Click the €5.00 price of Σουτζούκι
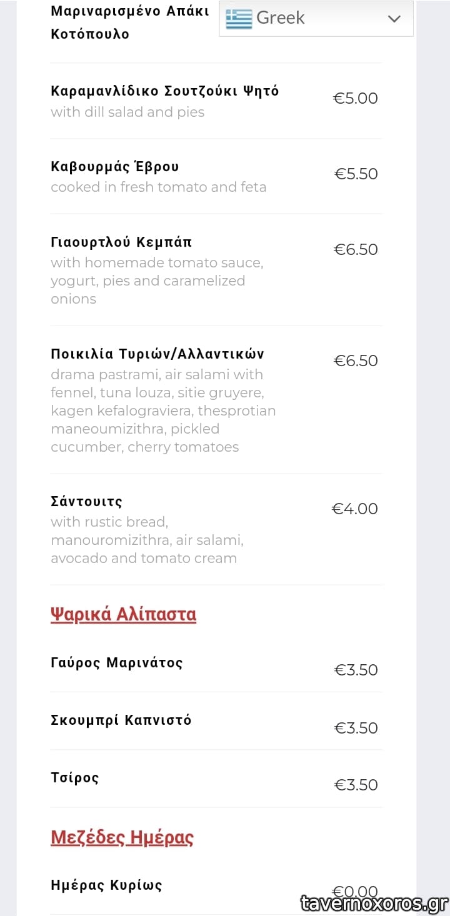The image size is (450, 916). [x=356, y=98]
